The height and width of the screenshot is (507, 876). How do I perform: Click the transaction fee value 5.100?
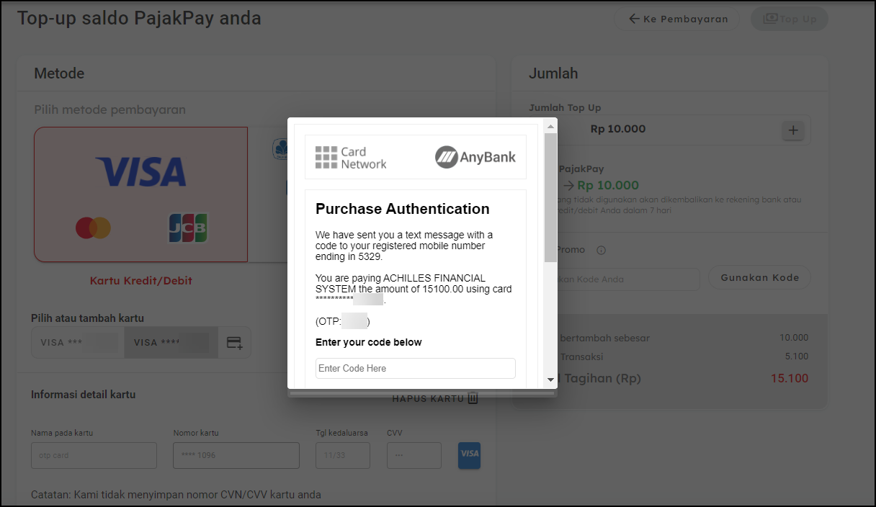click(796, 356)
